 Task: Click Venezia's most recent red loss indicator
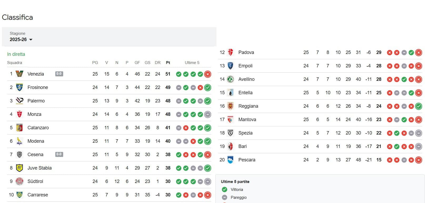(208, 74)
